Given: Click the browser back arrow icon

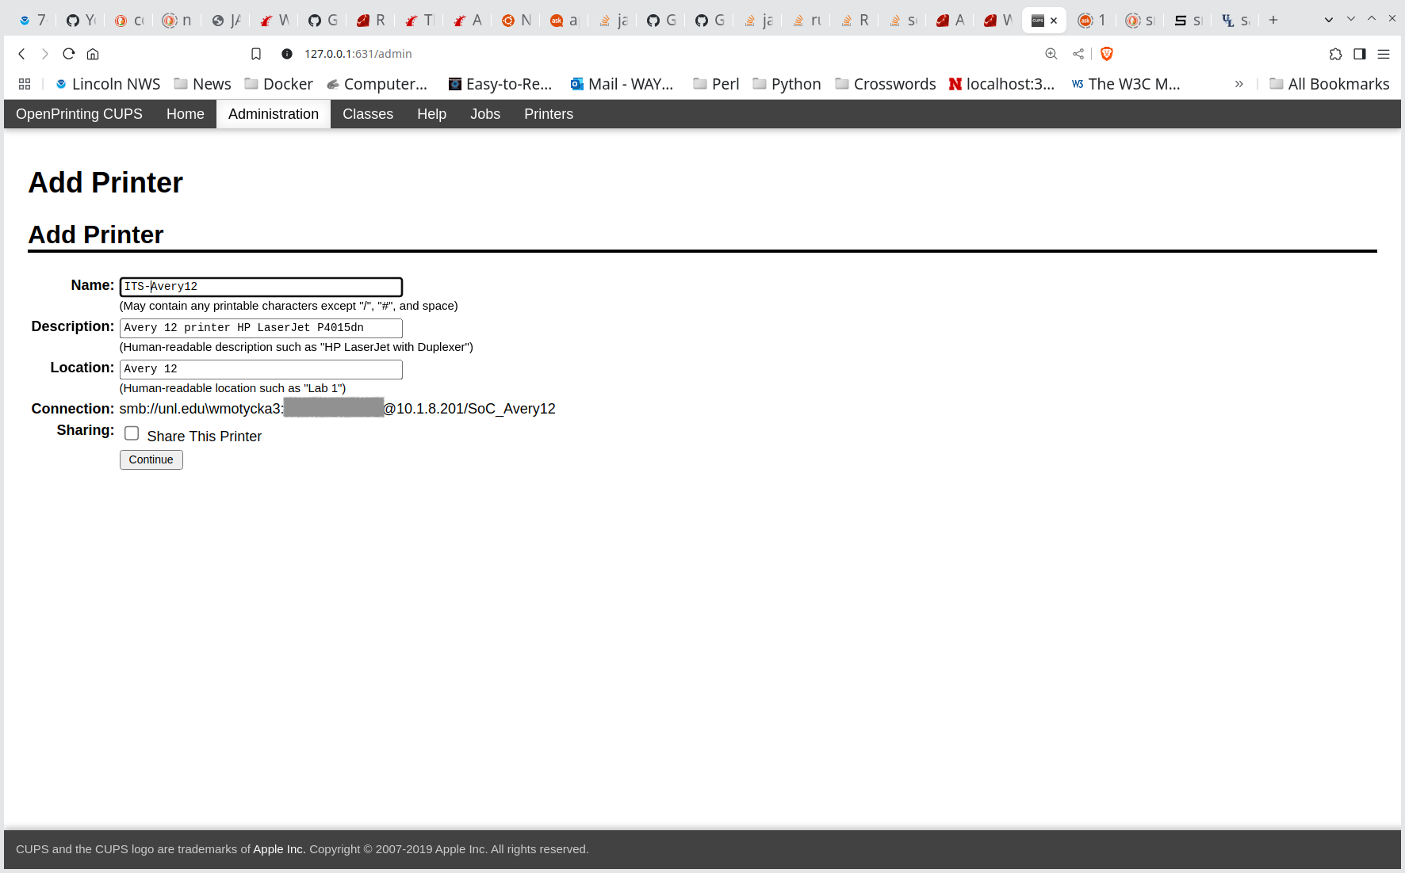Looking at the screenshot, I should point(22,54).
